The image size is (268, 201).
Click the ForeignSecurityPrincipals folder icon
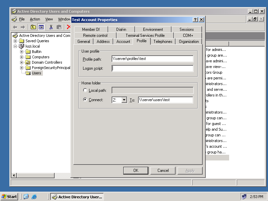coord(28,68)
